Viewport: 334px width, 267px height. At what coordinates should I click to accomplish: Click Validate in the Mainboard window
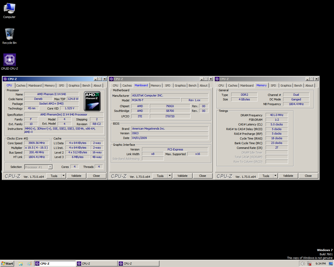[182, 176]
